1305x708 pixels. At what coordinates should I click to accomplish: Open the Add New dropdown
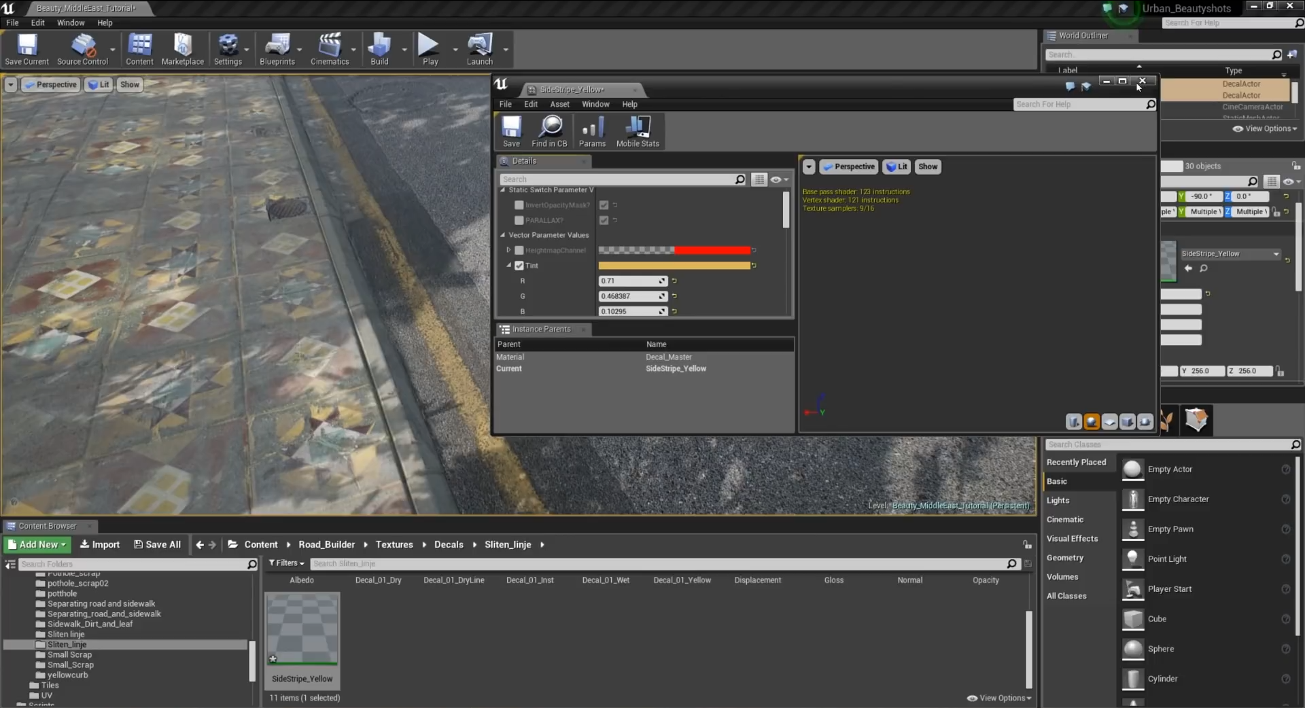(38, 545)
